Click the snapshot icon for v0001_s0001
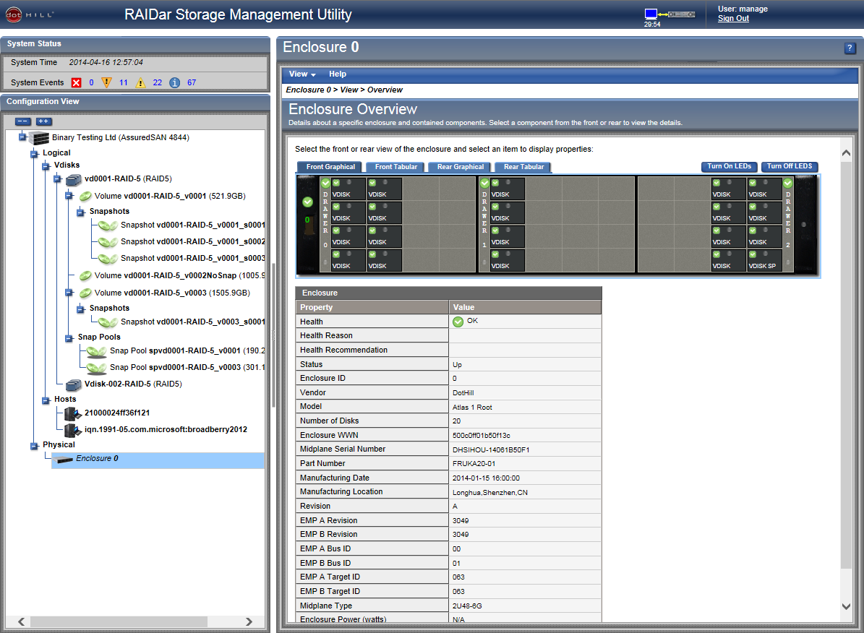This screenshot has height=633, width=864. pos(108,225)
